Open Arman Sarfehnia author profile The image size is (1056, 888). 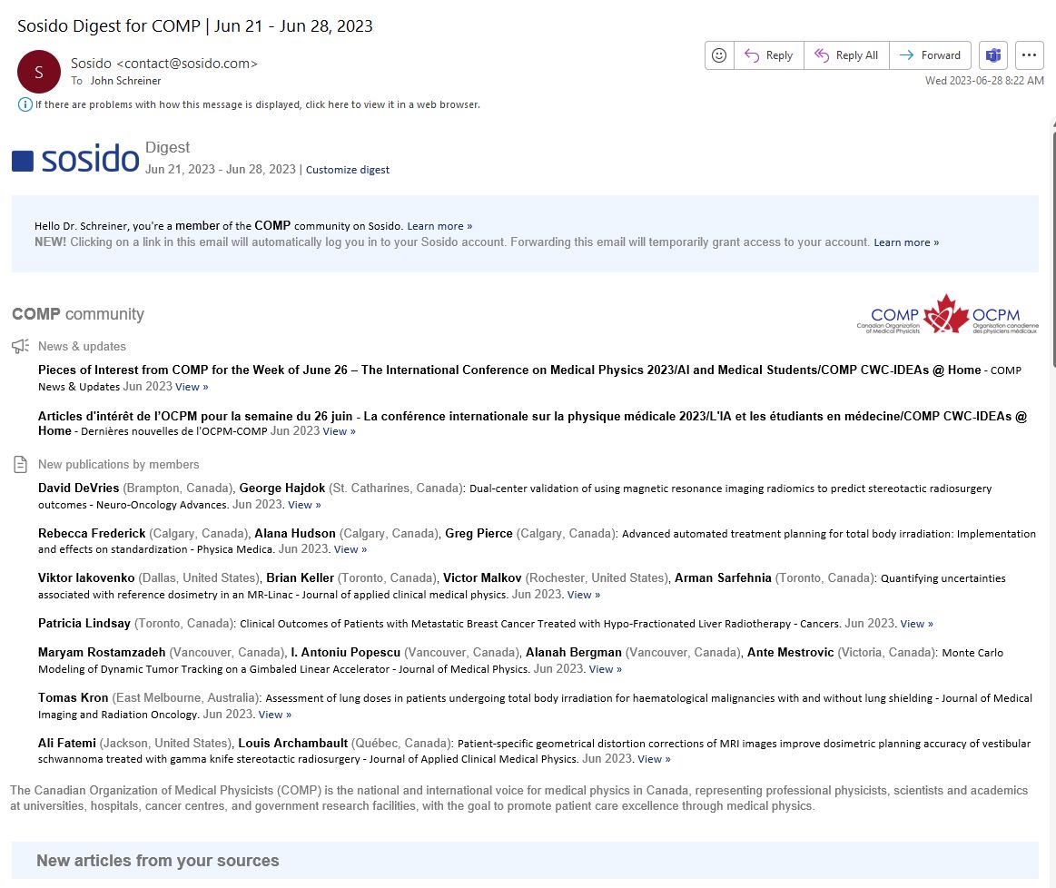coord(723,577)
